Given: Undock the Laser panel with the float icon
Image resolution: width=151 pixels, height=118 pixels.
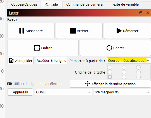Looking at the screenshot, I should (x=140, y=13).
